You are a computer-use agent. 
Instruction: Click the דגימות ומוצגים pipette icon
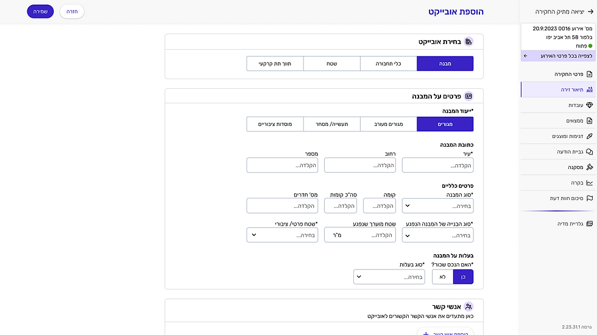(588, 136)
